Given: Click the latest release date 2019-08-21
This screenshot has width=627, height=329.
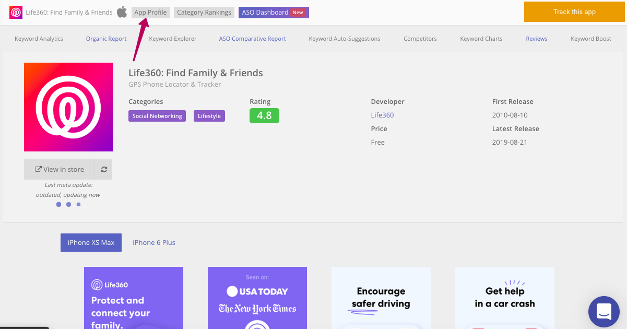Looking at the screenshot, I should click(x=510, y=142).
